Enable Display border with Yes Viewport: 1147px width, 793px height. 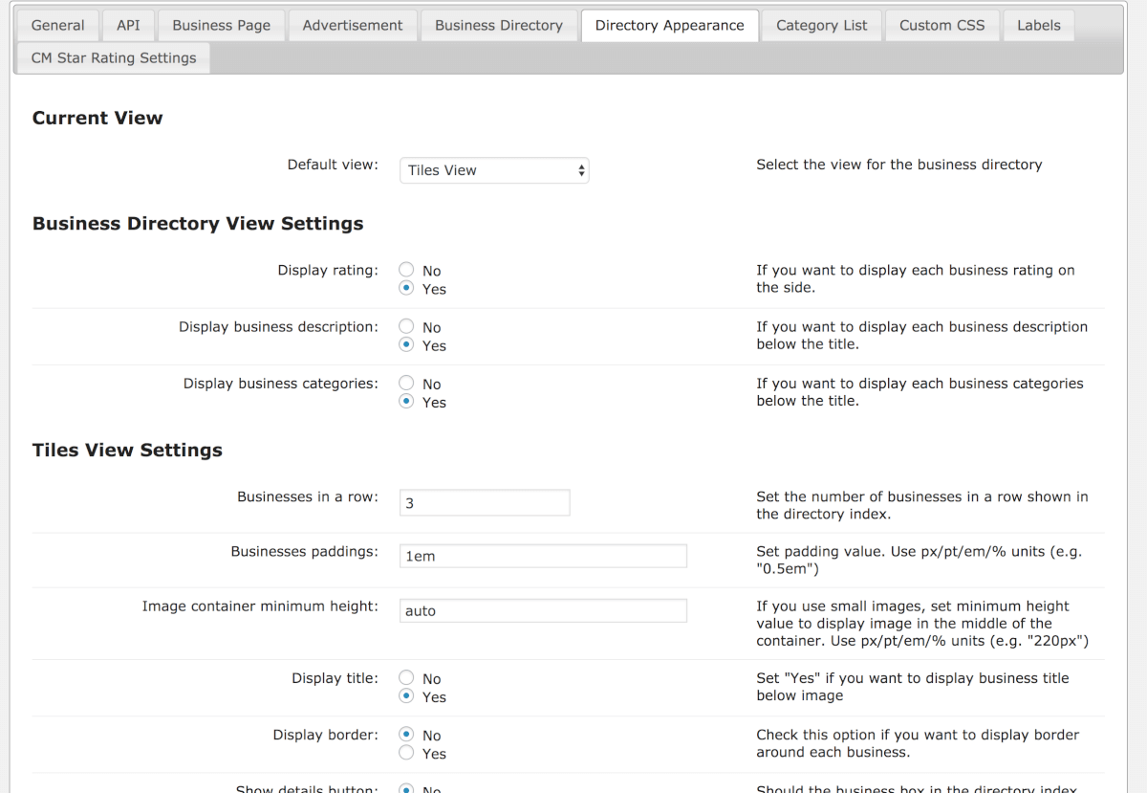(x=406, y=754)
